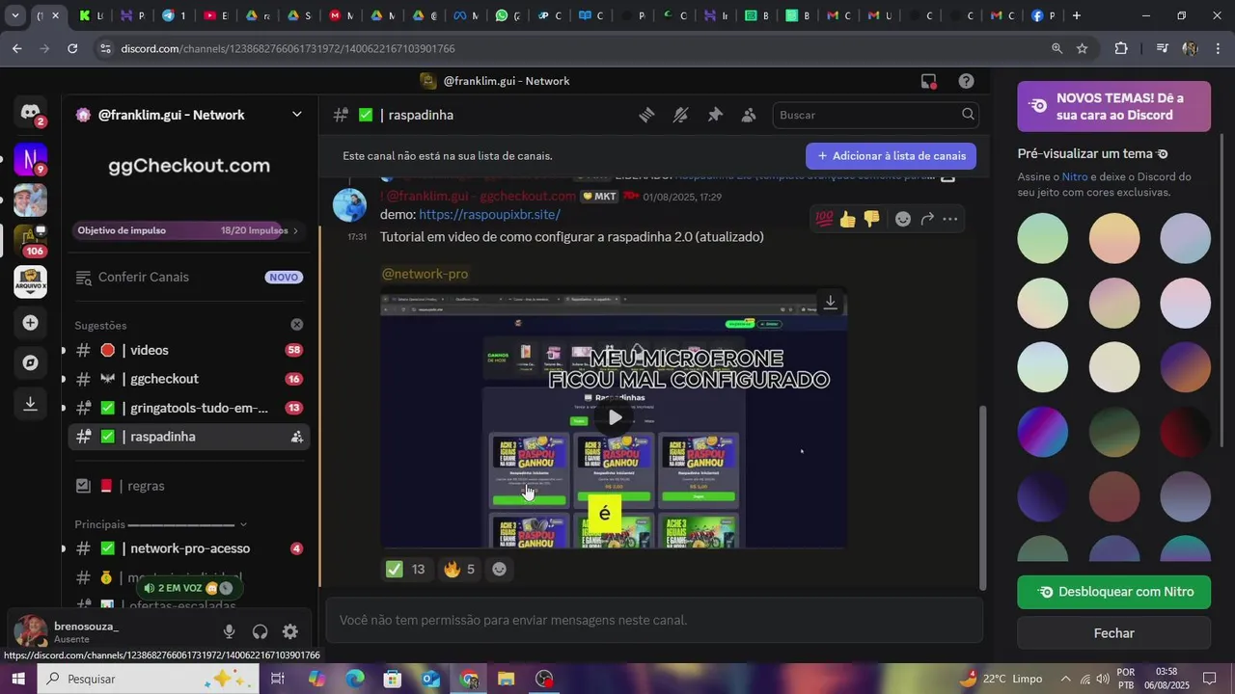
Task: Open the Discord inbox icon
Action: pos(928,81)
